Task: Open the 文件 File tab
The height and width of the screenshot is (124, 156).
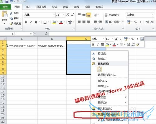Action: click(5, 7)
